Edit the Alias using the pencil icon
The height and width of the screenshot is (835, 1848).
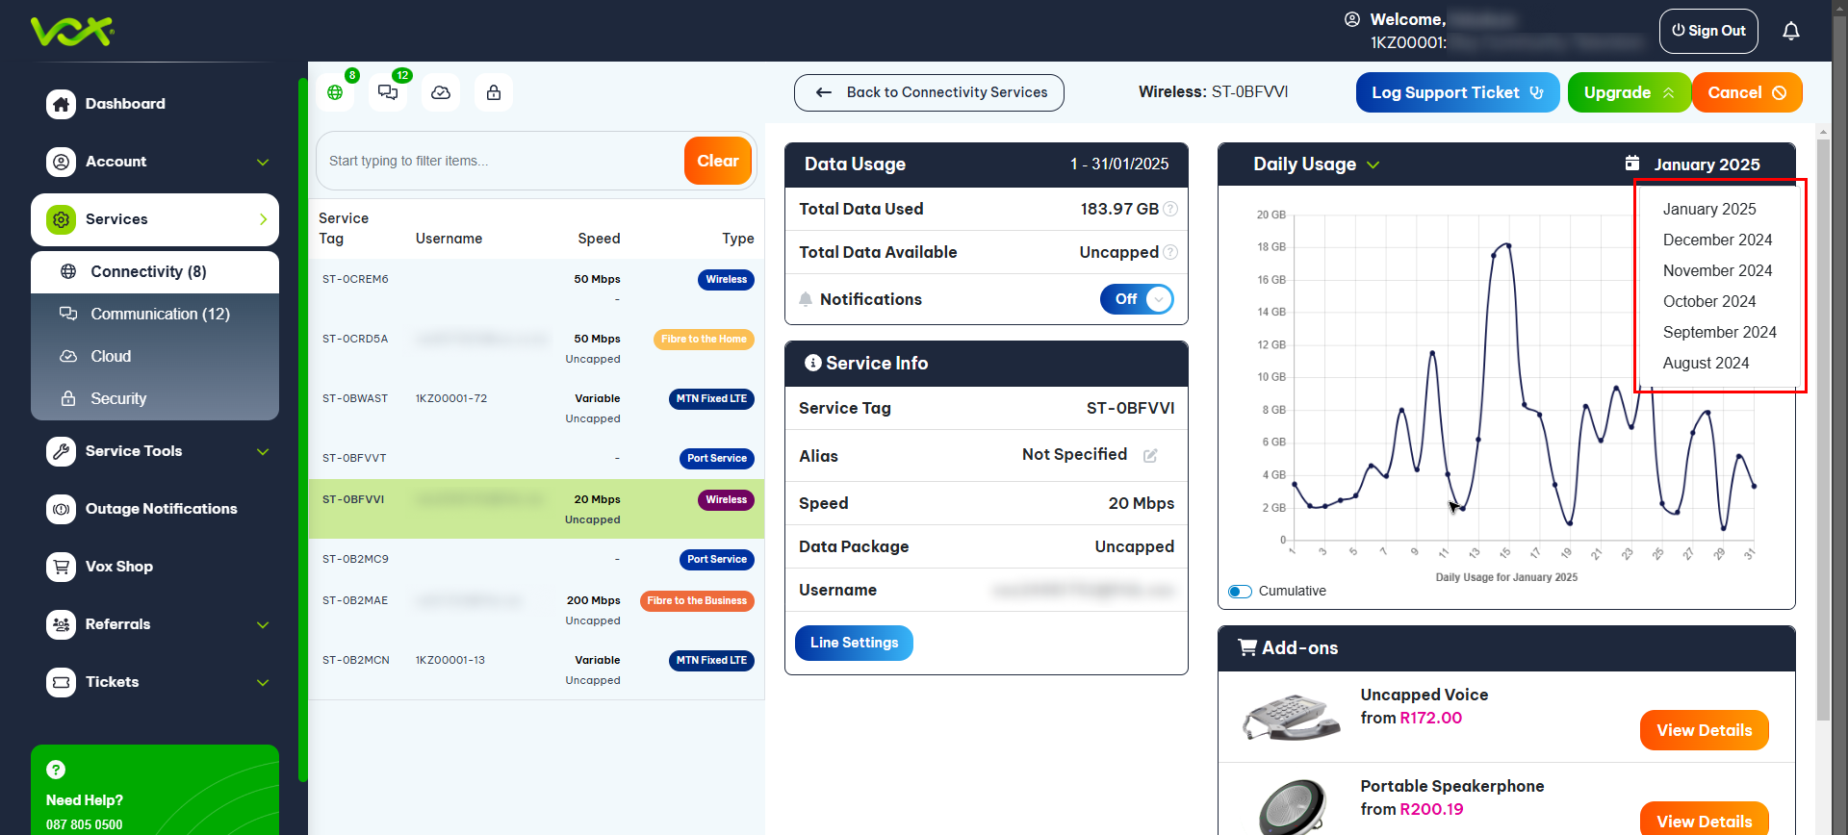point(1150,456)
